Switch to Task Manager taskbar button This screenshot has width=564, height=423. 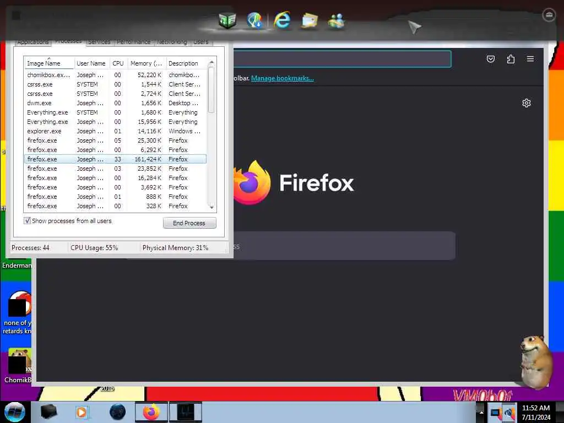186,412
